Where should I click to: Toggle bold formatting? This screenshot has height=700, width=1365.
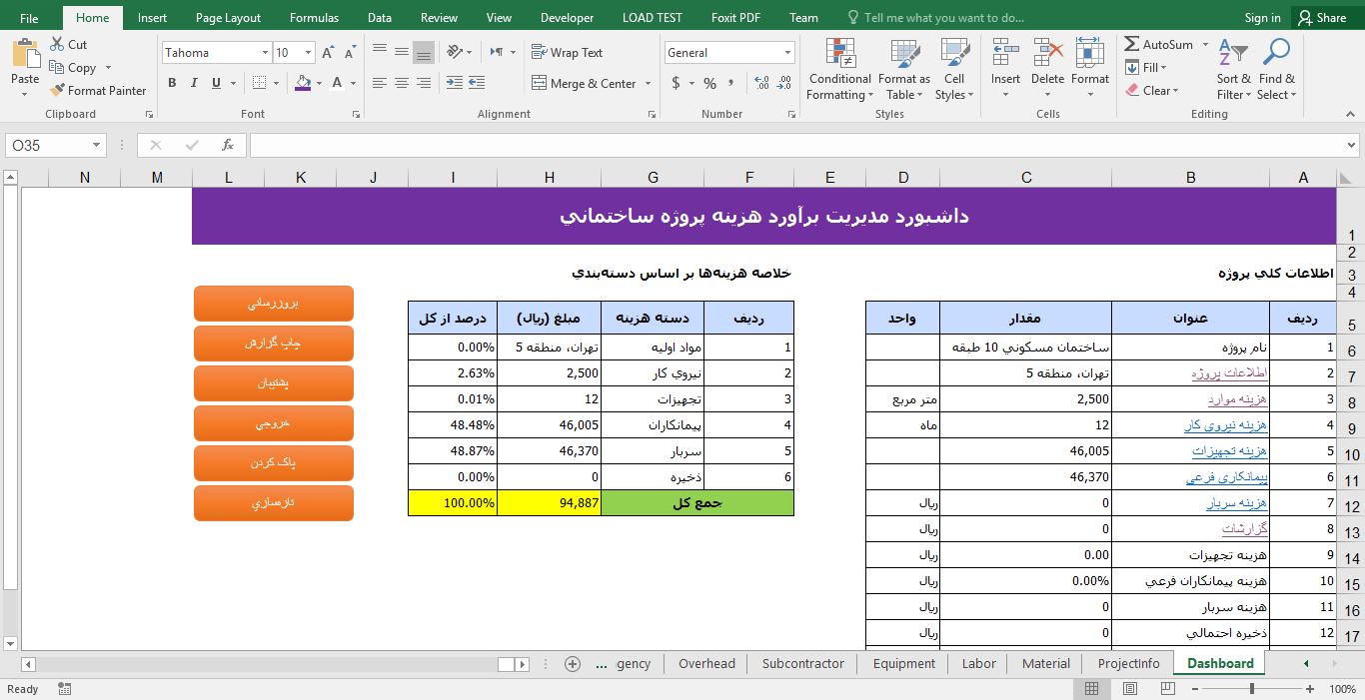[x=171, y=82]
